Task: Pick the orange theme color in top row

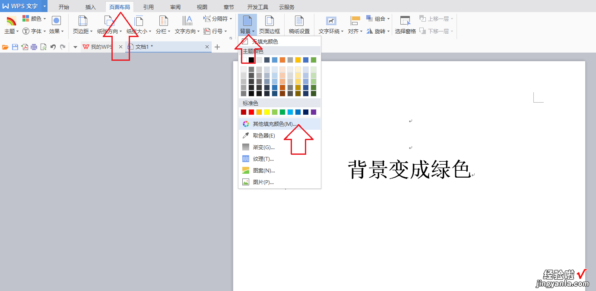Action: click(x=282, y=60)
